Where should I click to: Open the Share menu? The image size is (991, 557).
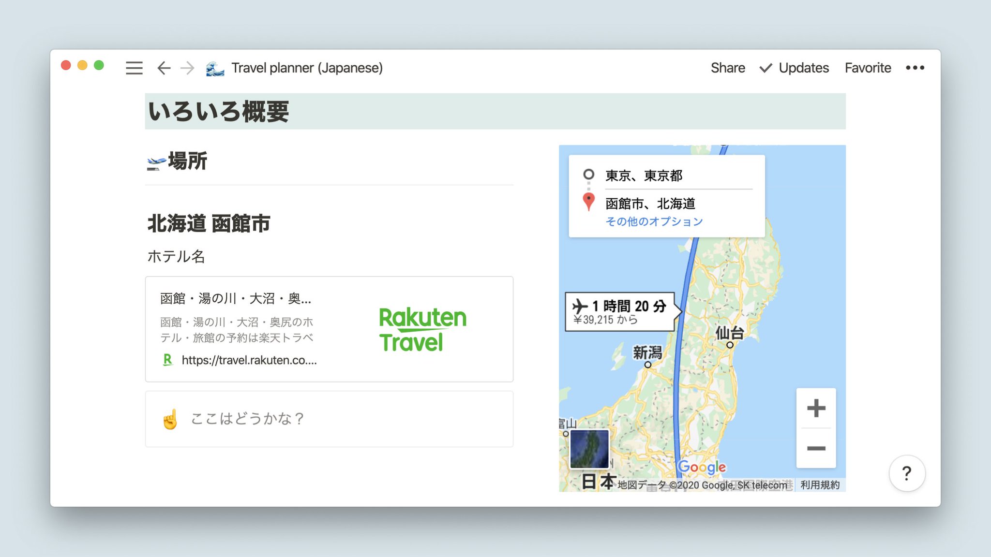pos(727,68)
